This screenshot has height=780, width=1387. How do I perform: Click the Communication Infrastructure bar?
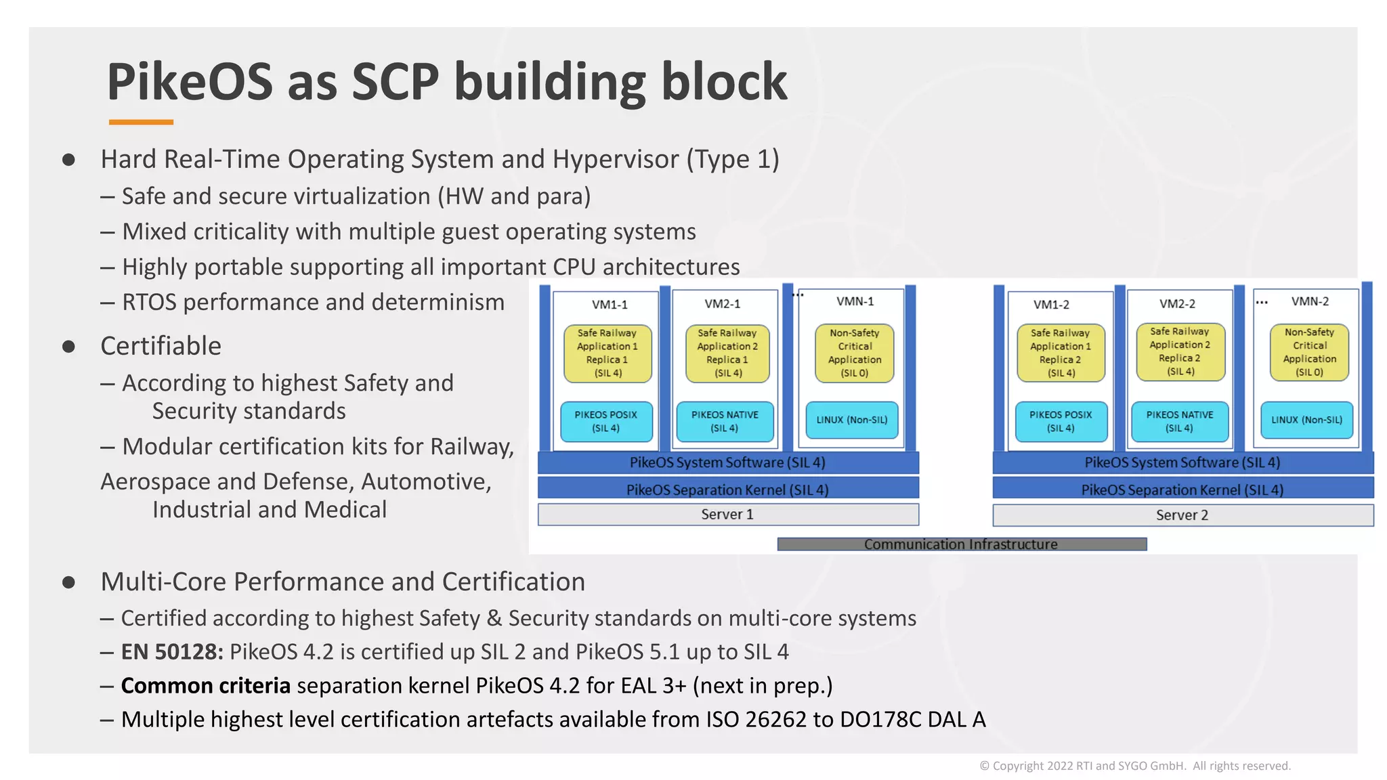pyautogui.click(x=961, y=544)
